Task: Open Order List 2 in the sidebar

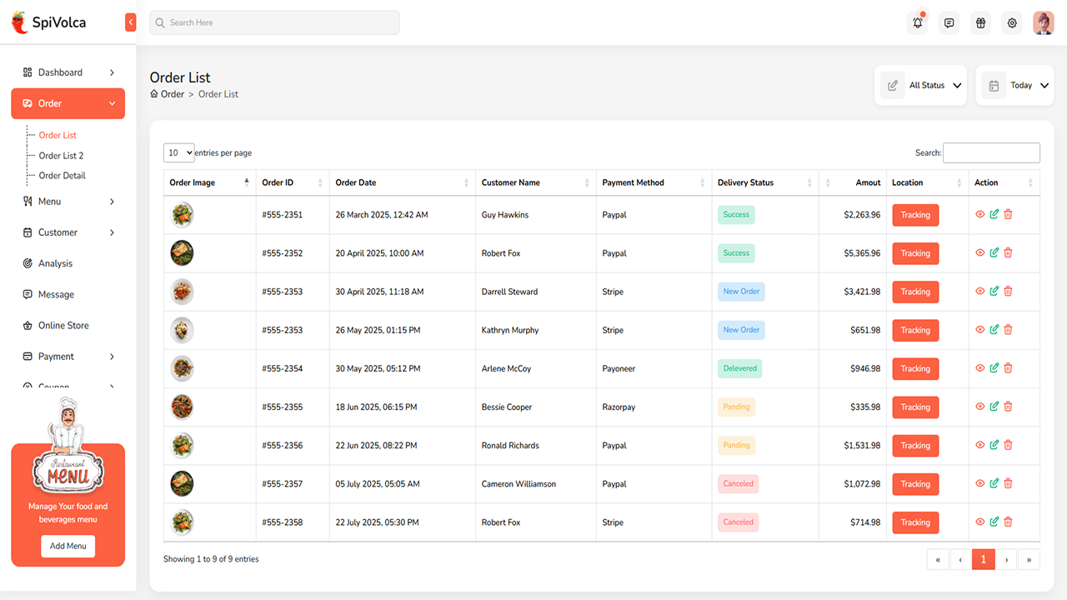Action: pyautogui.click(x=61, y=156)
